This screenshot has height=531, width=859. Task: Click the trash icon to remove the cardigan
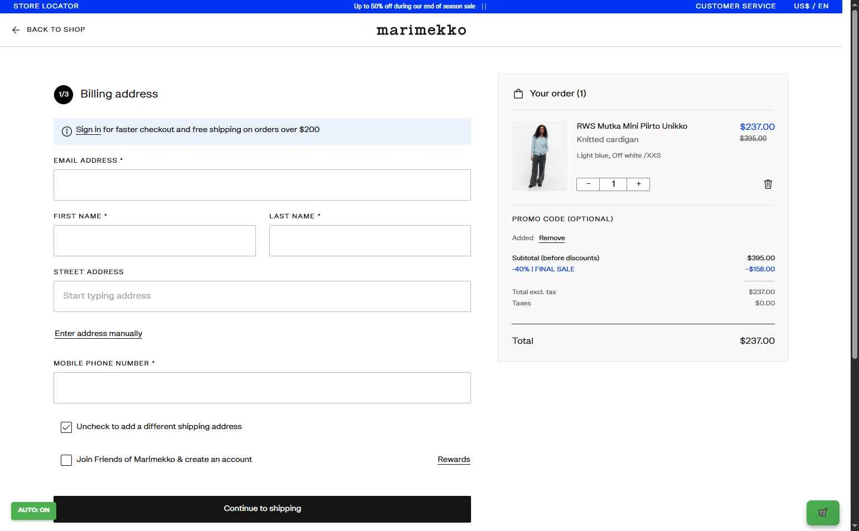coord(768,184)
